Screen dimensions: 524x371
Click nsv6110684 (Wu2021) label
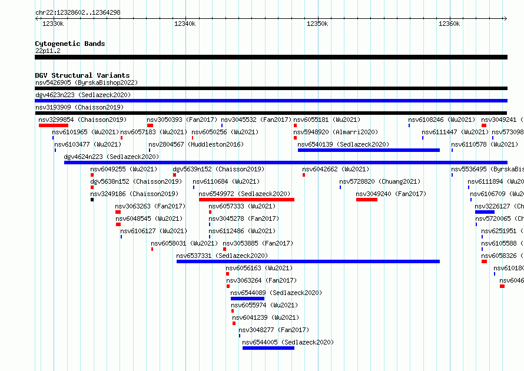[x=226, y=181]
